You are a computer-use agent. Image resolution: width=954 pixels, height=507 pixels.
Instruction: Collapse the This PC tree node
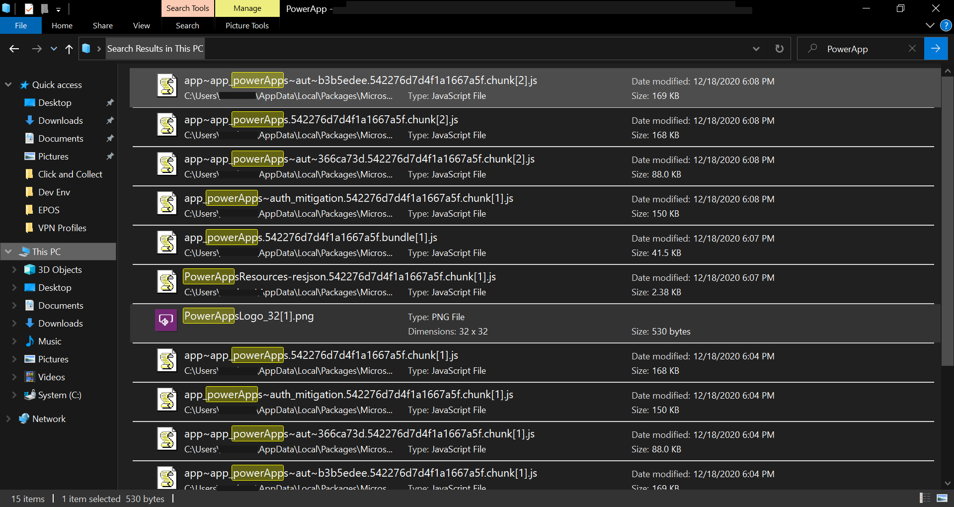(x=8, y=252)
